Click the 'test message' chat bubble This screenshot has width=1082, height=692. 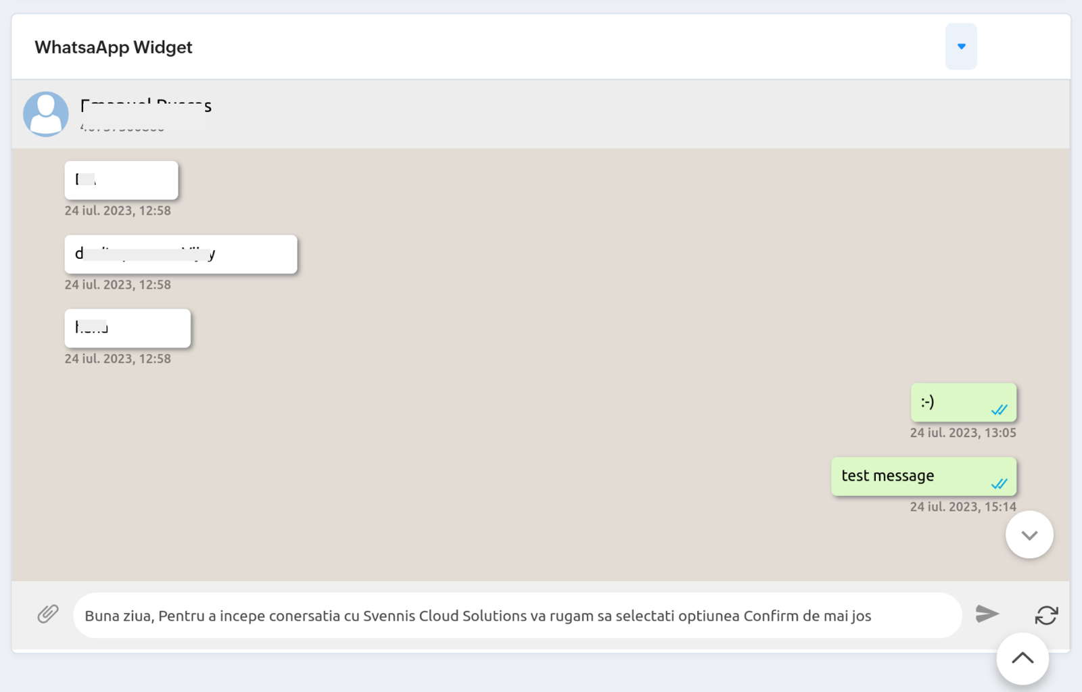coord(924,476)
